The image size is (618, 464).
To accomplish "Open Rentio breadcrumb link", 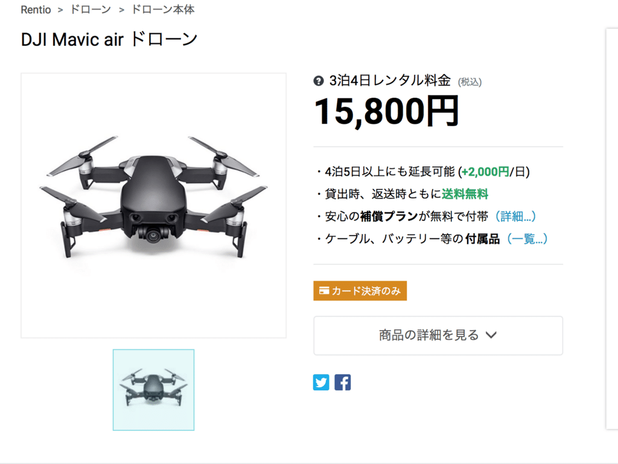I will tap(36, 10).
